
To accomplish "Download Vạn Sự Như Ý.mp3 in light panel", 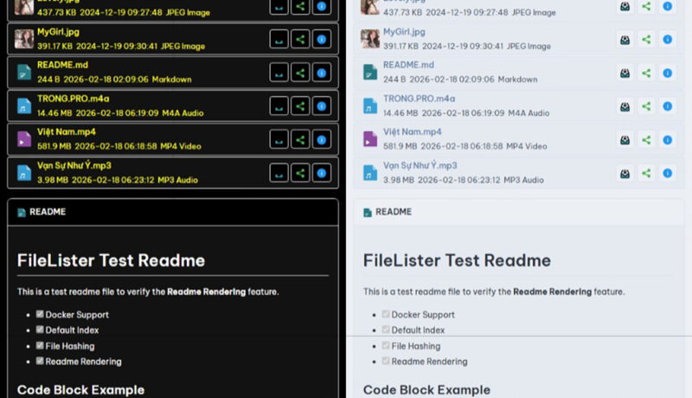I will (x=625, y=173).
